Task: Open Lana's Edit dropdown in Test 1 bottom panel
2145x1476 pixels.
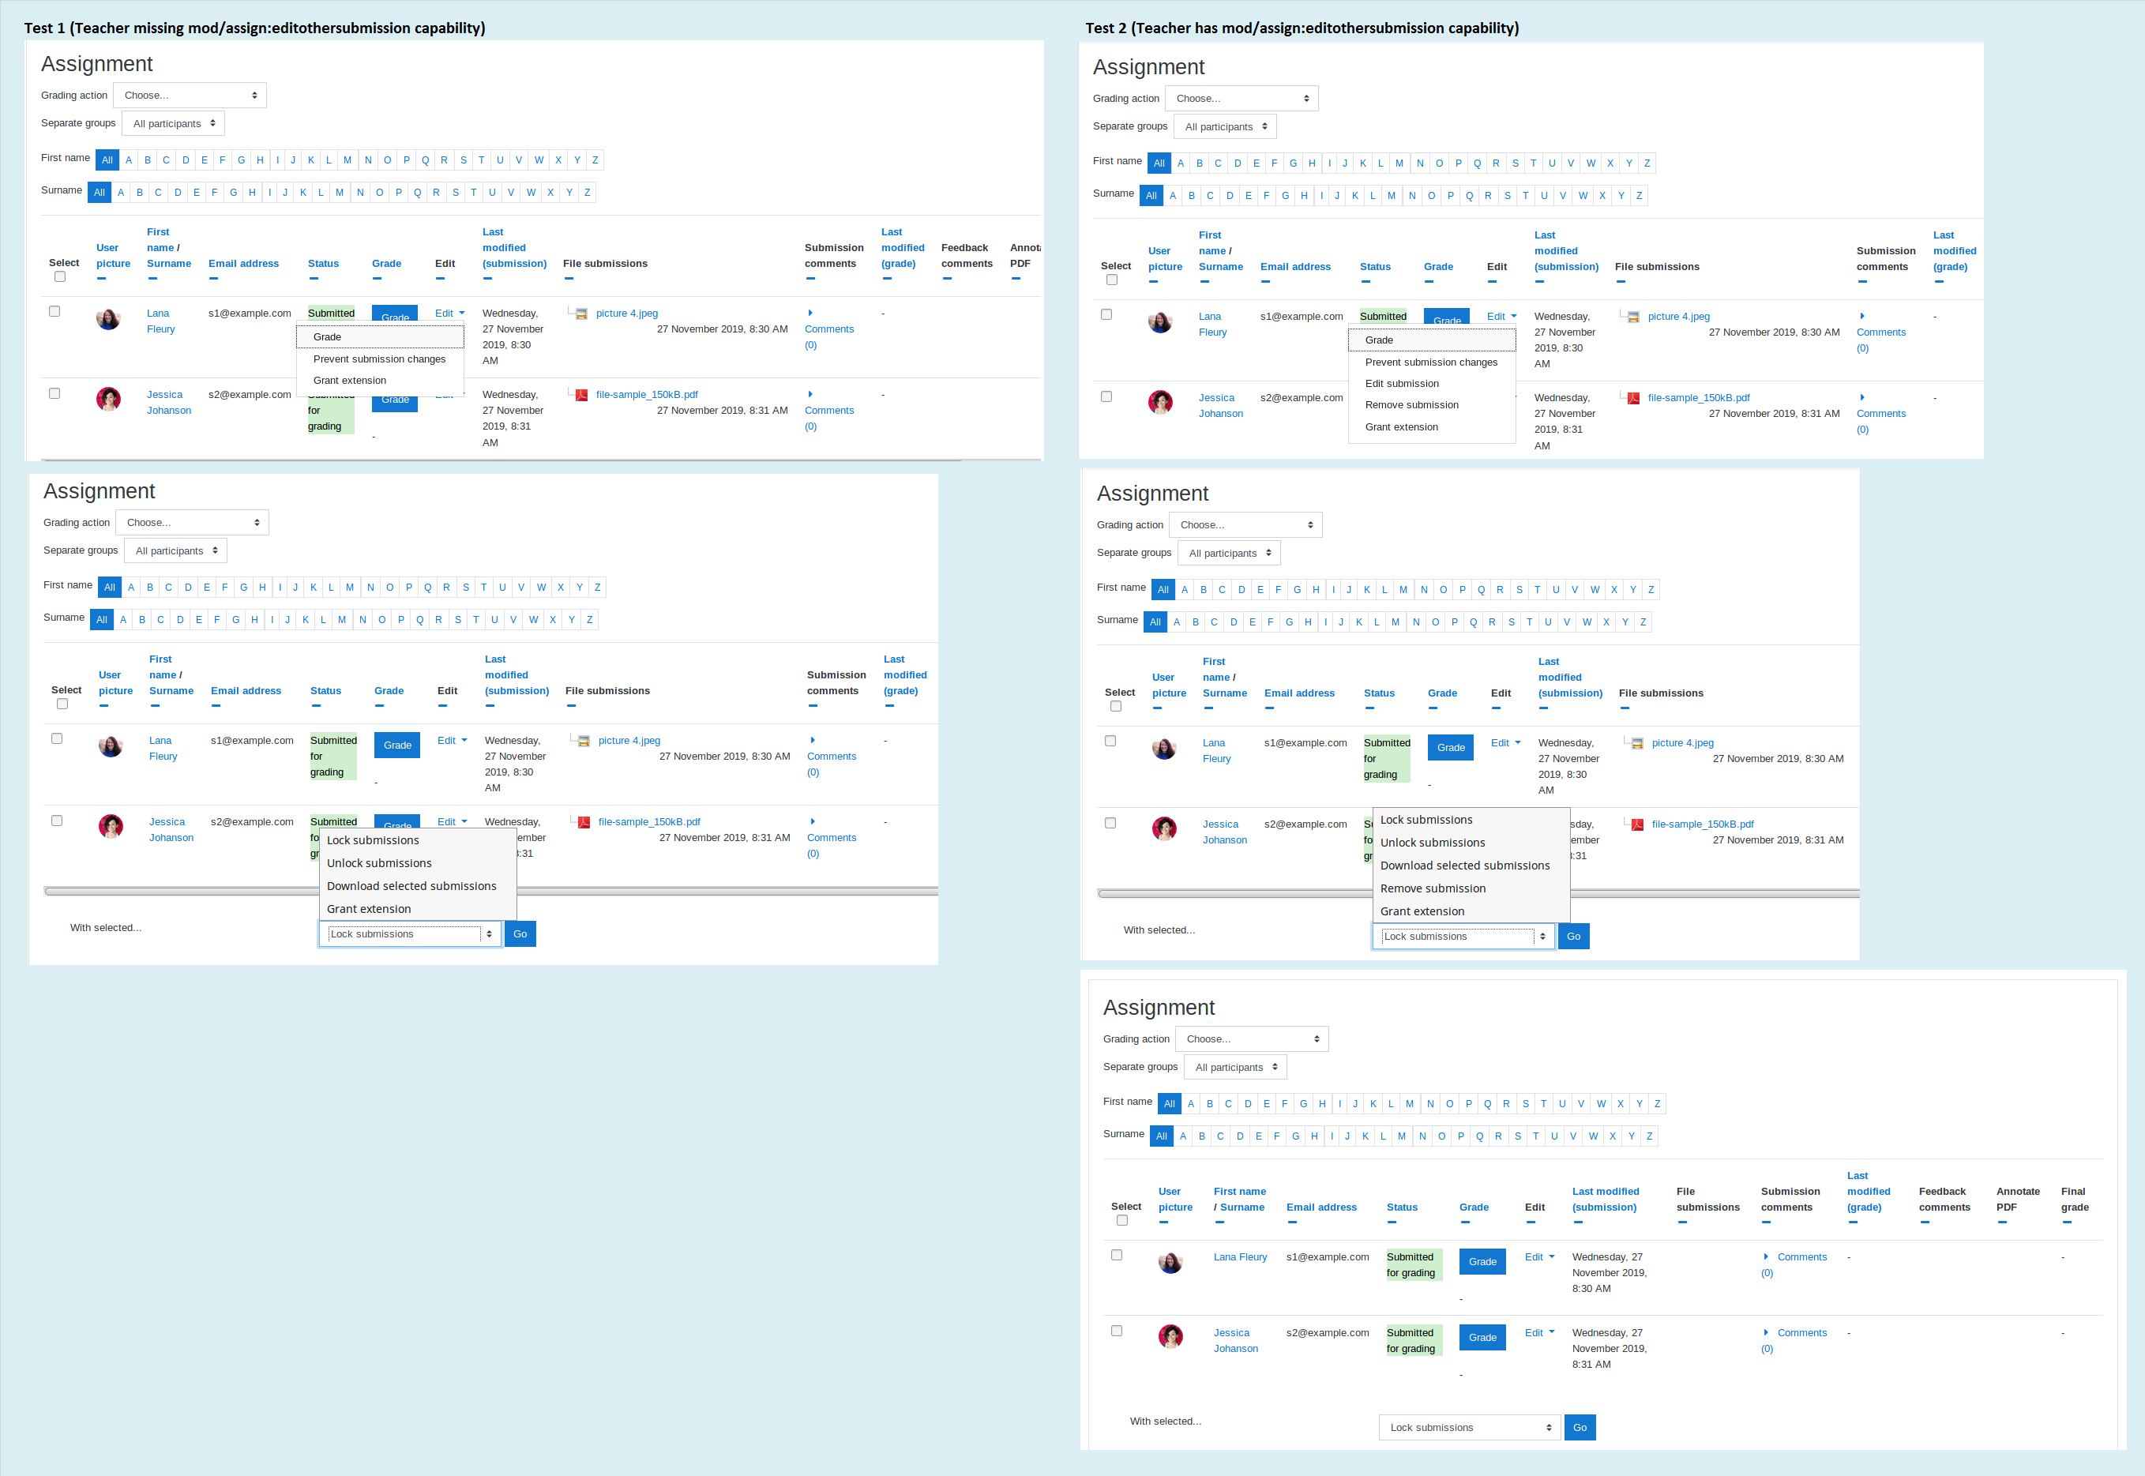Action: [x=452, y=741]
